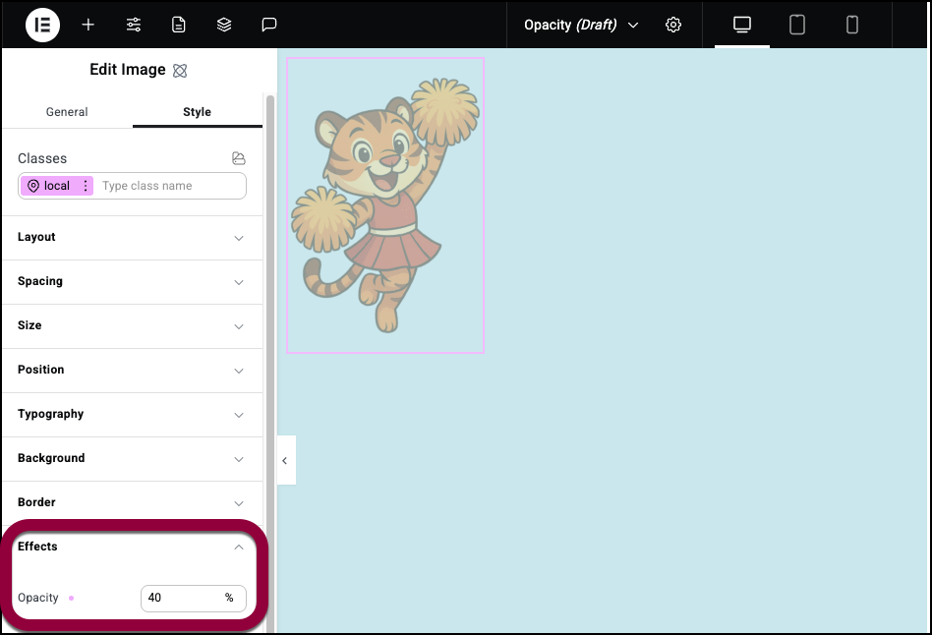Click the Edit Image panel title
Viewport: 932px width, 635px height.
pos(128,70)
